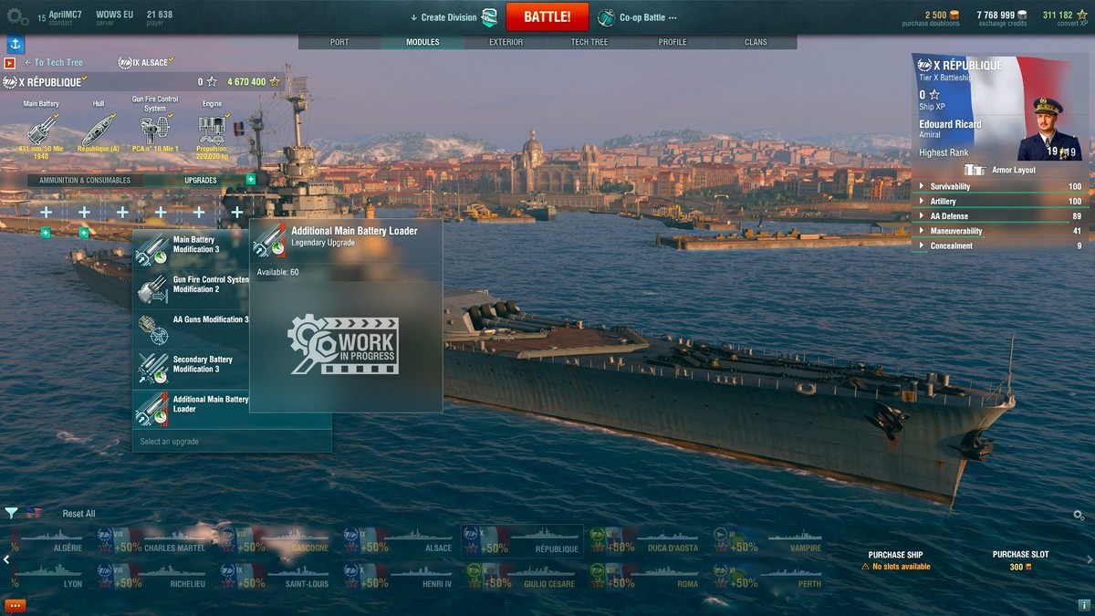Go back via To Tech Tree link
The width and height of the screenshot is (1095, 616).
pyautogui.click(x=54, y=62)
